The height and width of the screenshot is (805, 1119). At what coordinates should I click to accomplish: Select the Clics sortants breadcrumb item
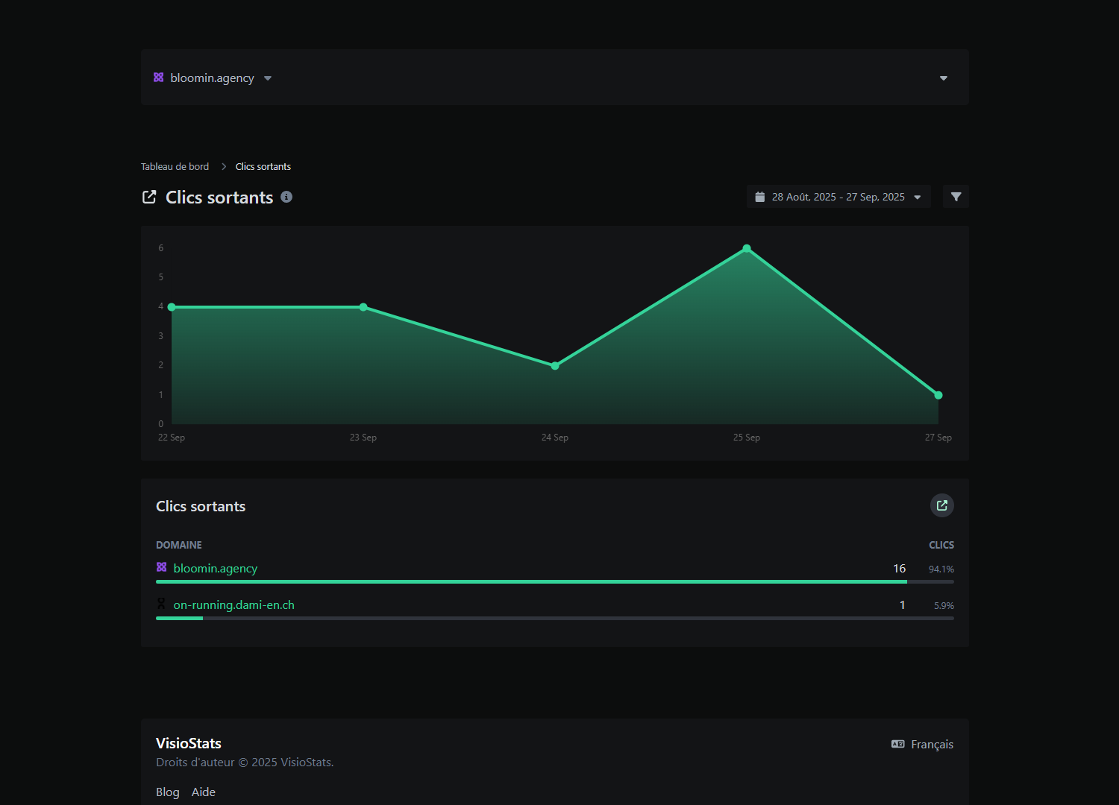(x=263, y=166)
